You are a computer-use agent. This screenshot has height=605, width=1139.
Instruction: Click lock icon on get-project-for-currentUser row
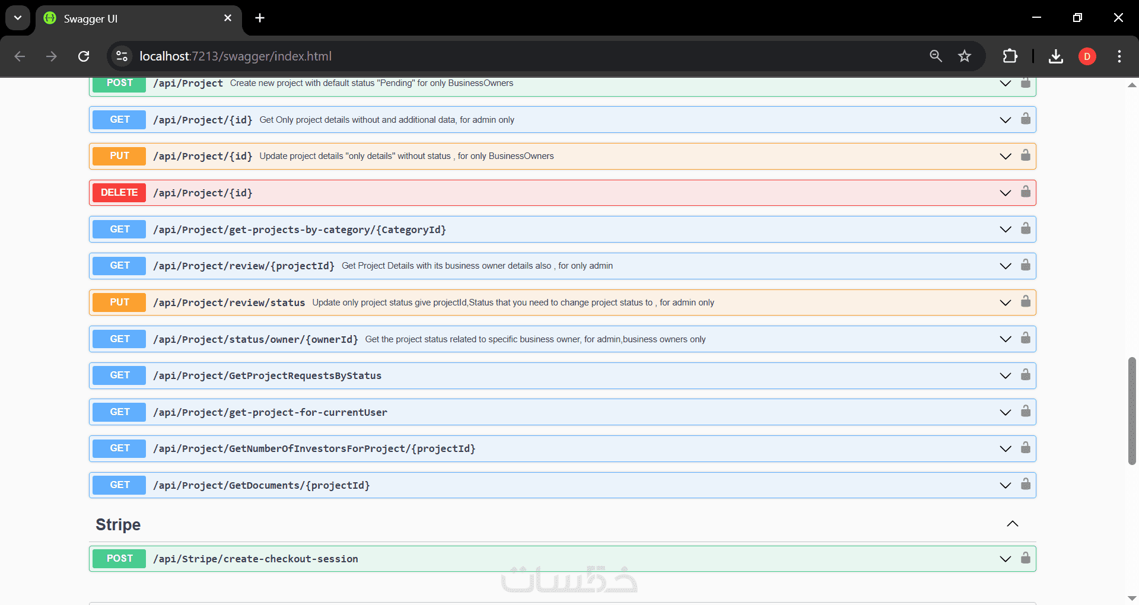(x=1025, y=412)
